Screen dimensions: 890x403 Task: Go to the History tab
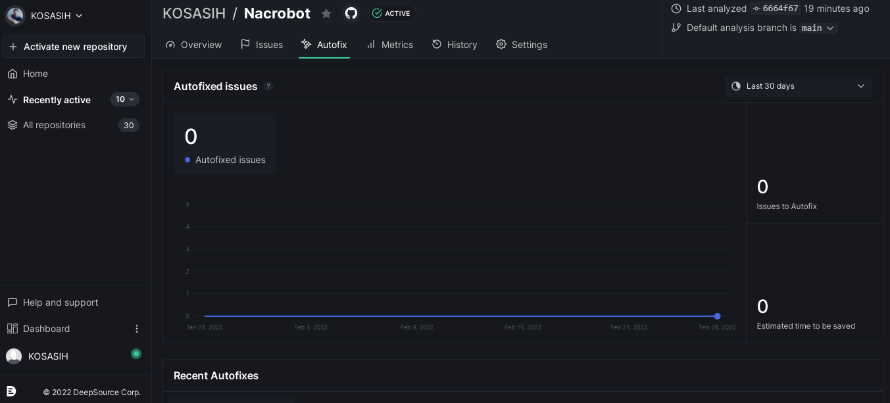(455, 45)
